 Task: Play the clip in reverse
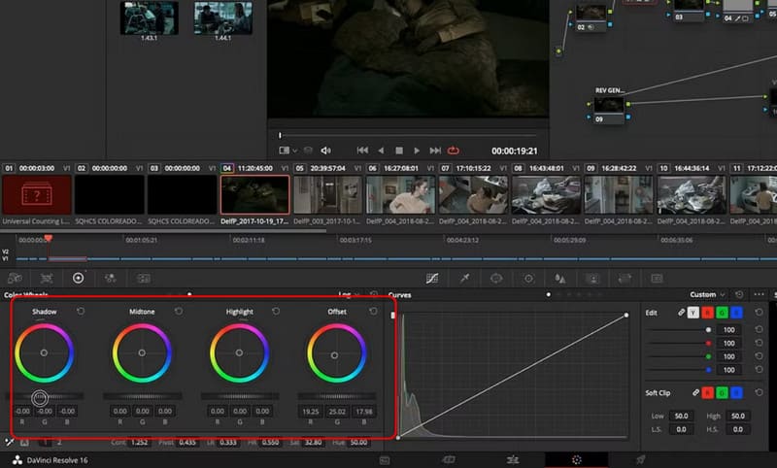[x=381, y=150]
